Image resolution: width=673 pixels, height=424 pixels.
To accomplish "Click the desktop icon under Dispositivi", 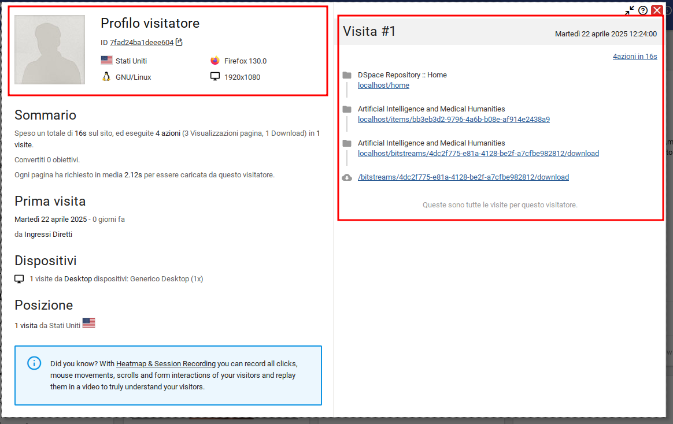I will tap(20, 279).
